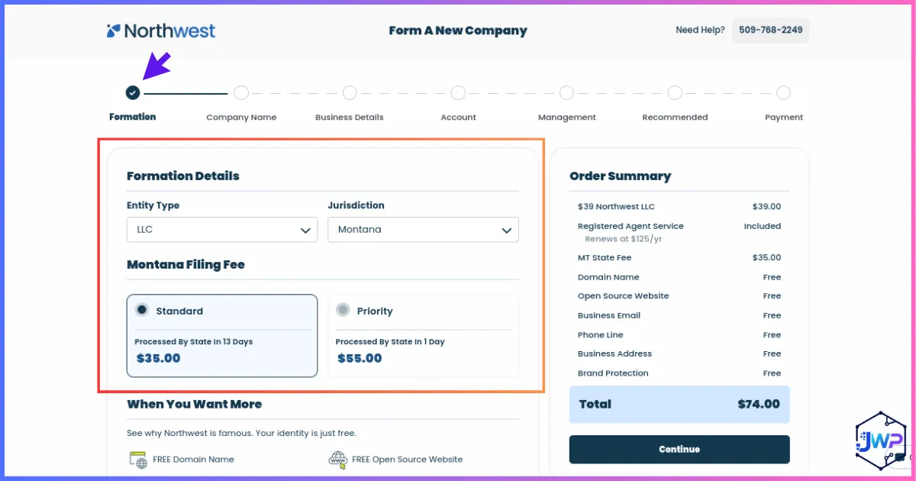Click Domain Name in Order Summary
This screenshot has width=916, height=481.
click(608, 277)
